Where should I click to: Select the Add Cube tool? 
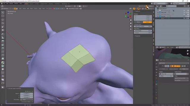click(x=3, y=41)
